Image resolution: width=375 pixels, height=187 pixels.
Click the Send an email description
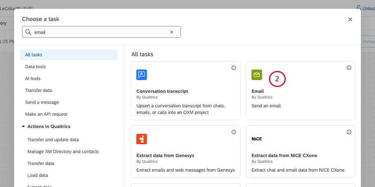coord(266,106)
